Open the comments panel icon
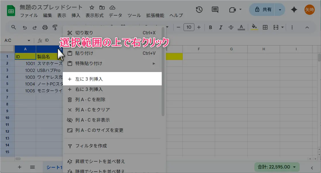 point(215,10)
